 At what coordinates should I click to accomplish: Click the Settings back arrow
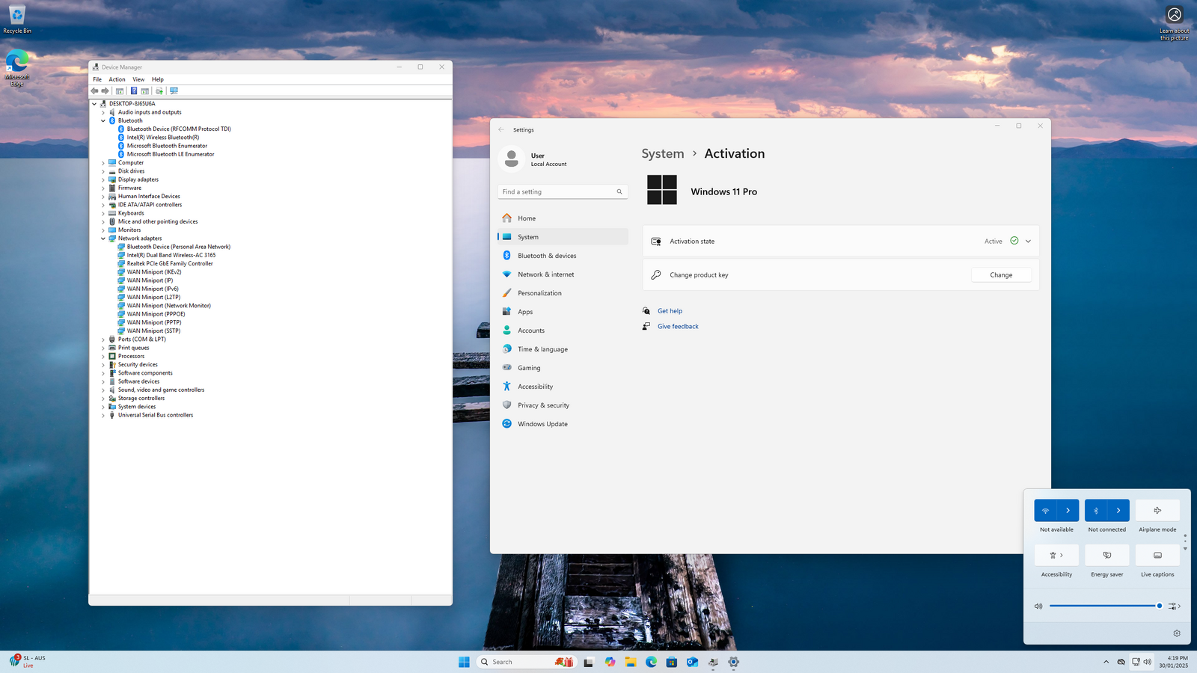click(x=501, y=129)
